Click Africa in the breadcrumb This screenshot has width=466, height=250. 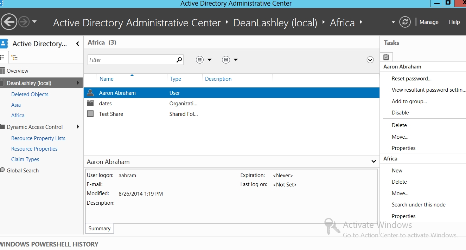tap(342, 23)
